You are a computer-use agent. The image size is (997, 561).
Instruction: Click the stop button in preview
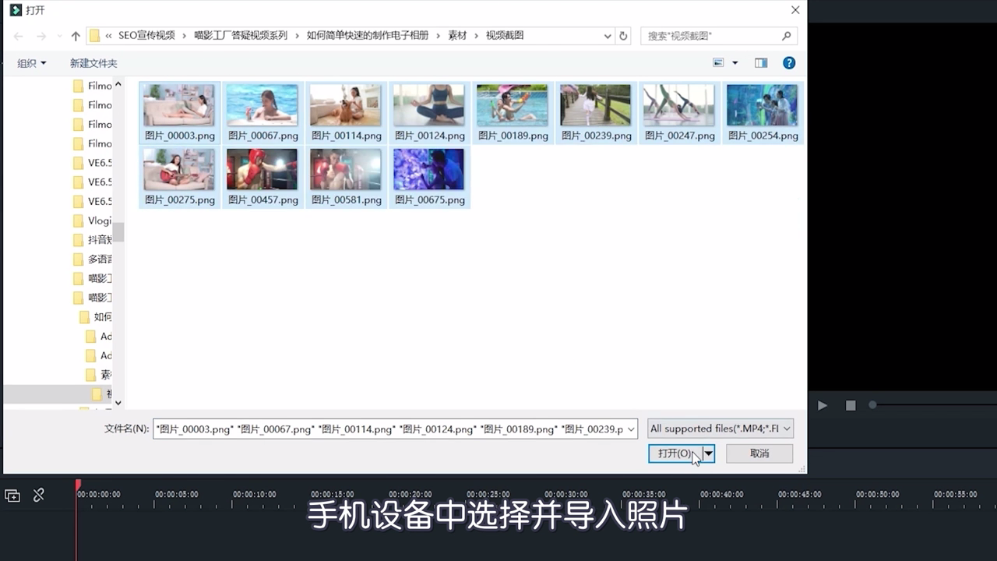point(851,405)
